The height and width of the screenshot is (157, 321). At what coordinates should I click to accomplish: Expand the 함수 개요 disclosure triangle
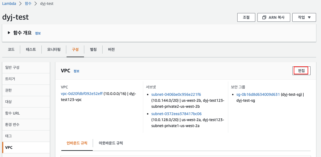tap(9, 33)
